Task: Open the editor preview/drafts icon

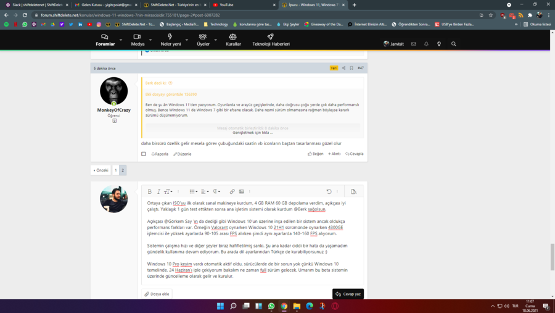Action: (353, 191)
